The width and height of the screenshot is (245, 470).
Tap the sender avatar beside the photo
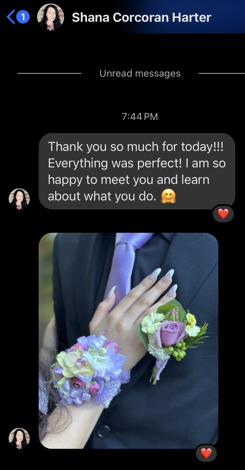click(x=19, y=438)
